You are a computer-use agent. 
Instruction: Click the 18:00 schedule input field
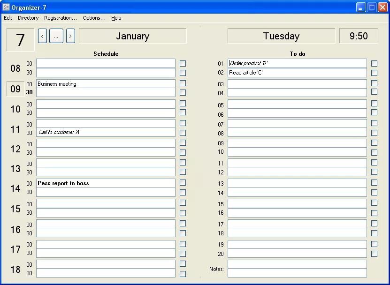[106, 264]
